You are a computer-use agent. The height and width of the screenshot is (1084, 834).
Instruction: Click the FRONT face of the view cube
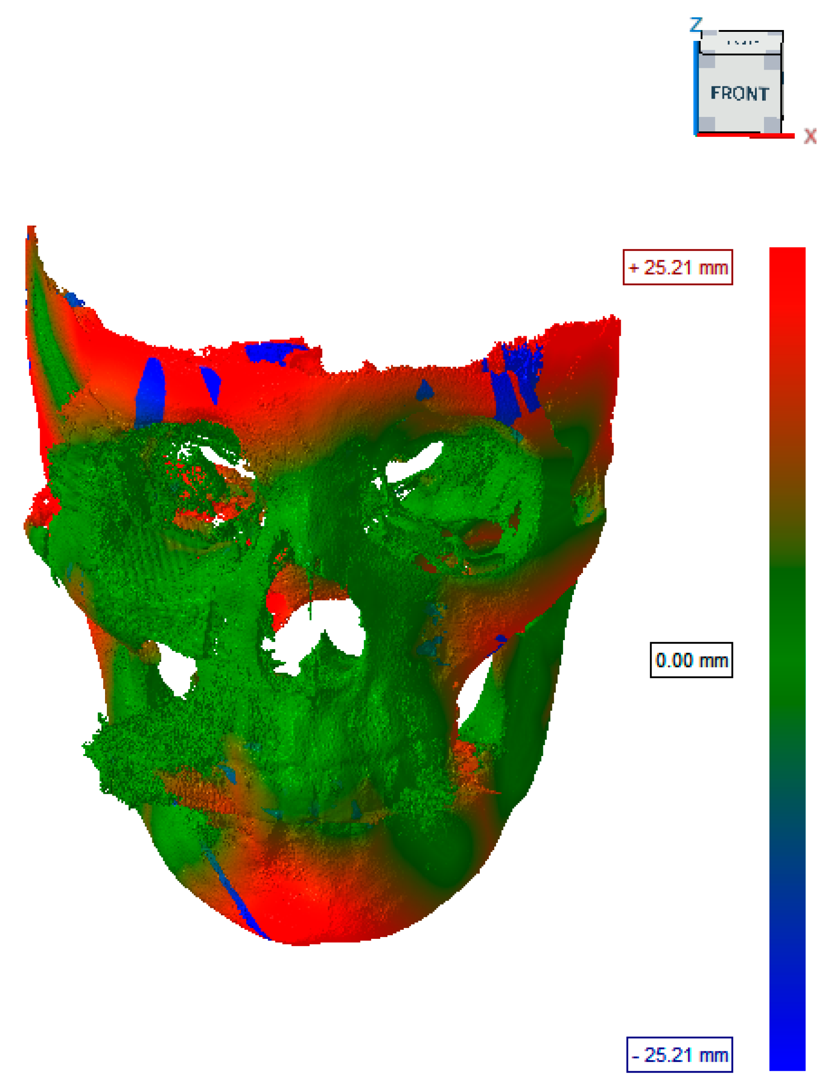point(739,93)
